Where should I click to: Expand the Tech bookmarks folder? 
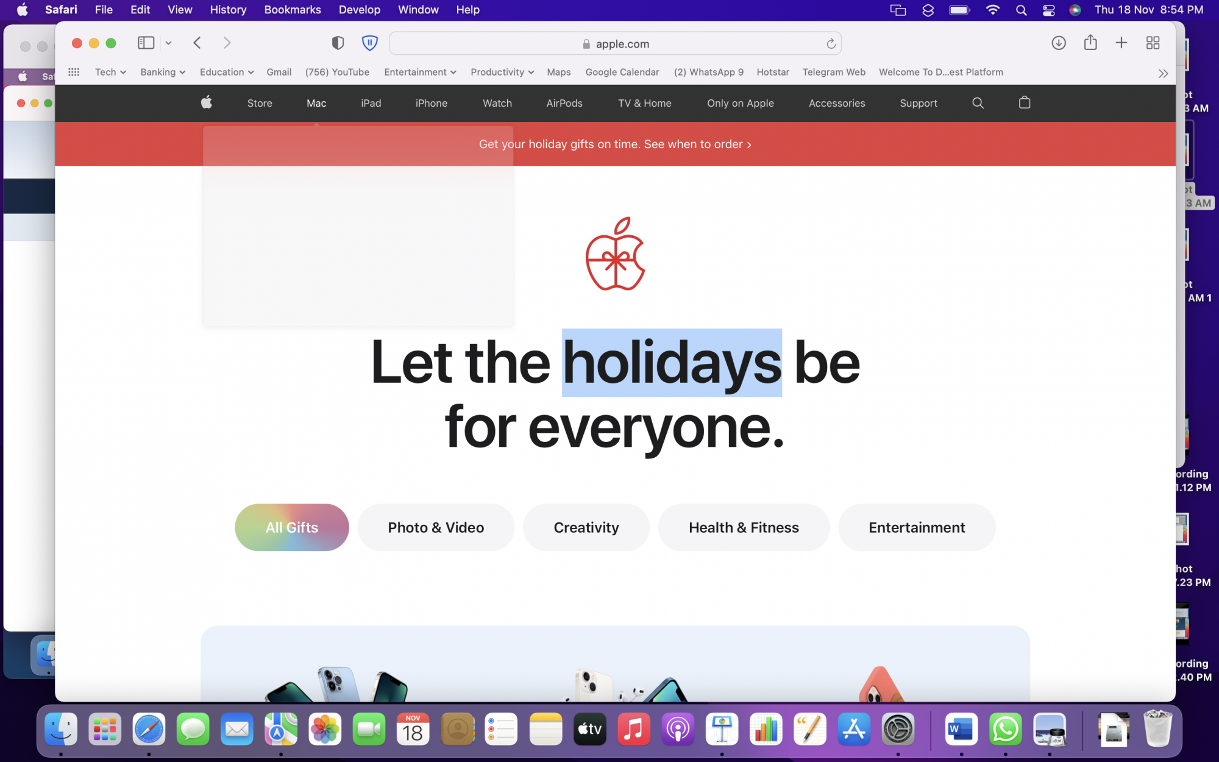[110, 72]
